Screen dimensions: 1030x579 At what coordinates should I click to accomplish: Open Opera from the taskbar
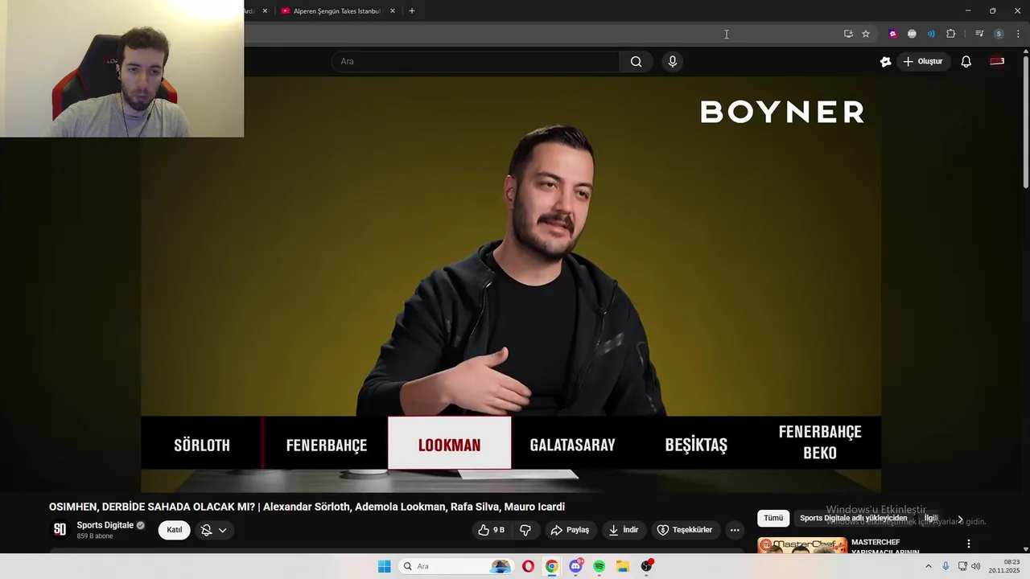(x=528, y=566)
